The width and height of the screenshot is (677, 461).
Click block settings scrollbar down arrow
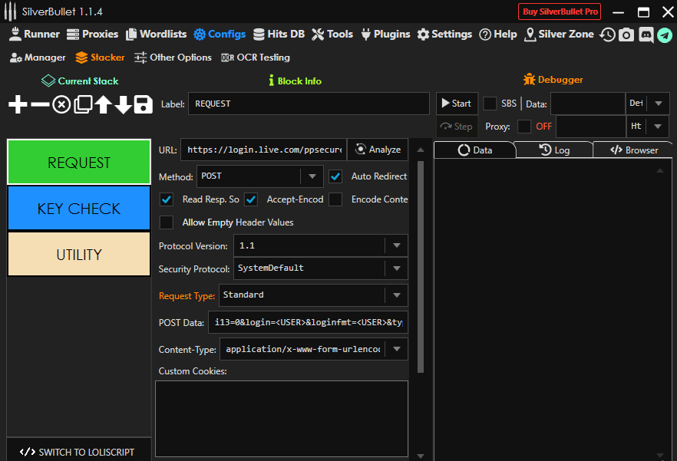[x=421, y=456]
